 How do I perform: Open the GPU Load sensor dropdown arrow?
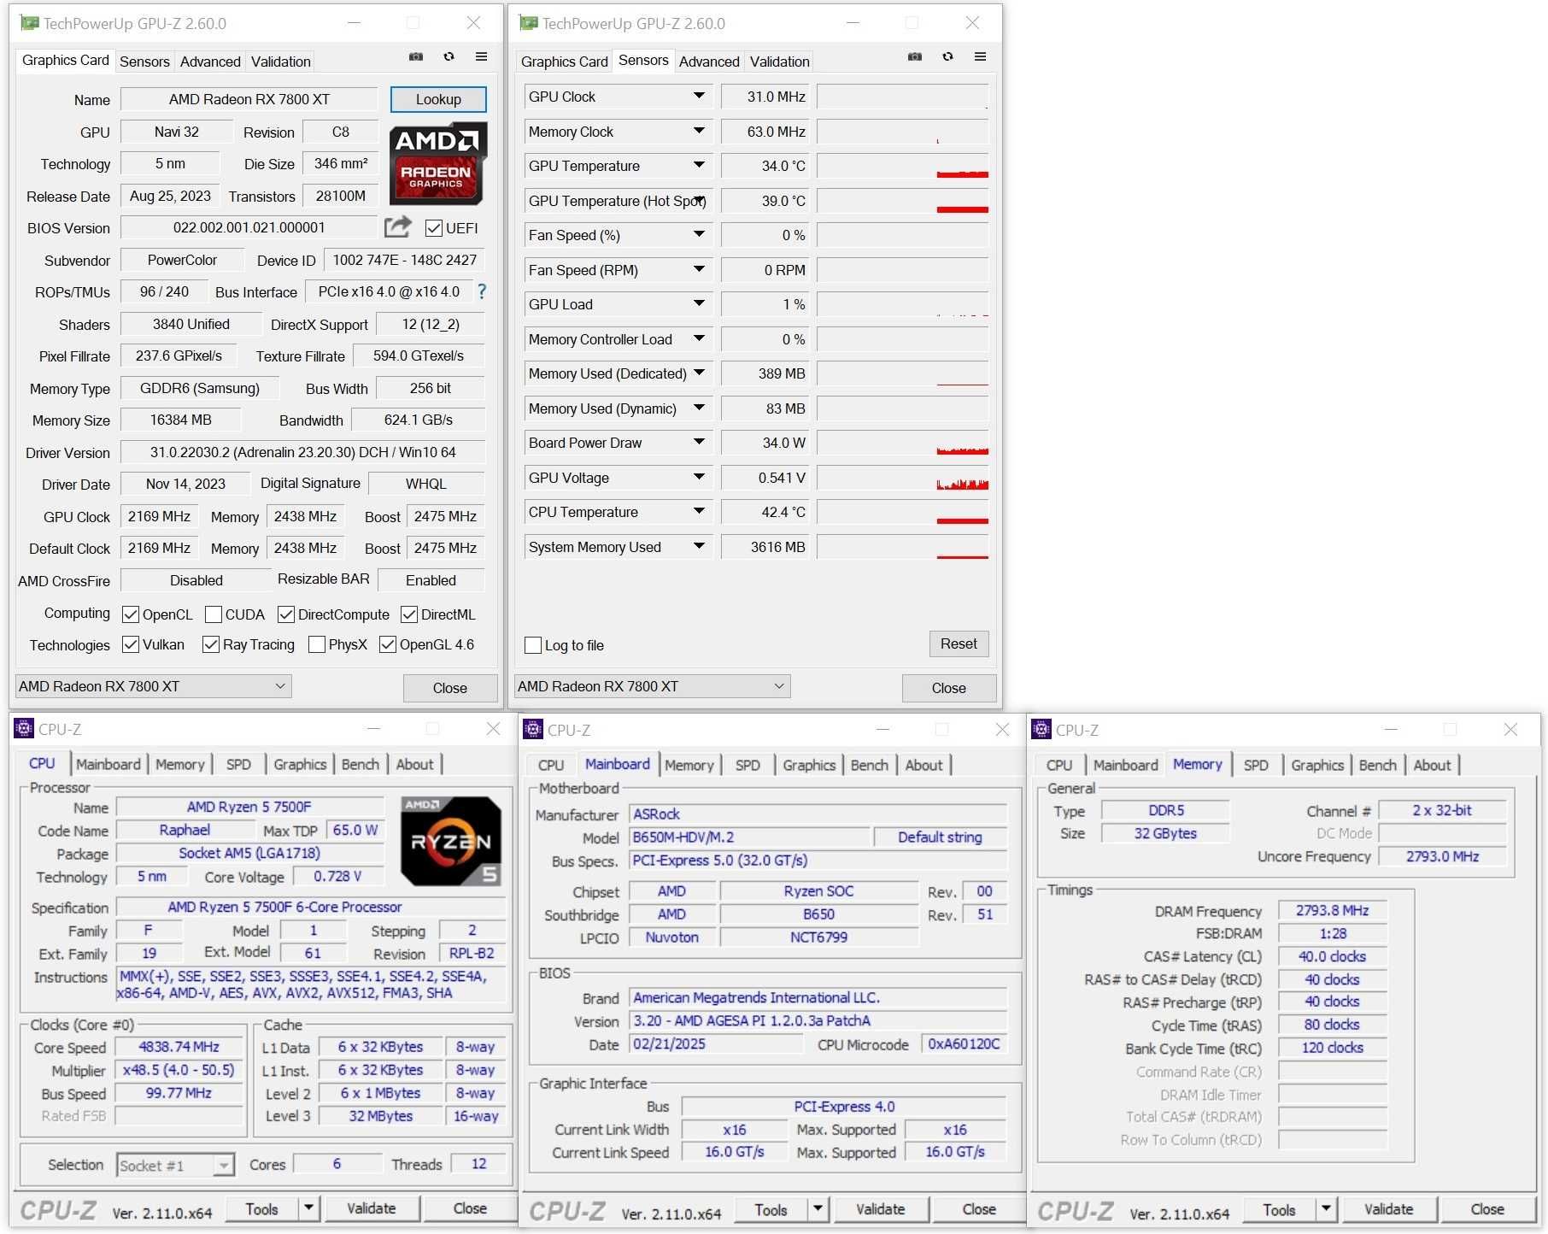tap(699, 303)
